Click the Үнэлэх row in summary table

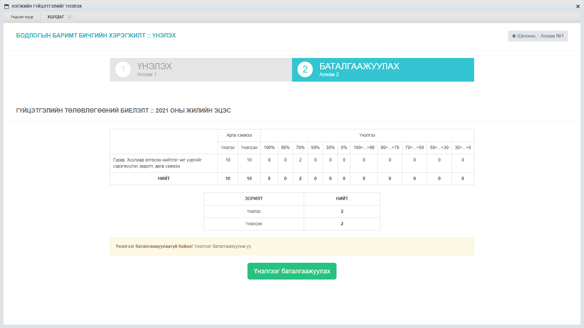tap(292, 211)
